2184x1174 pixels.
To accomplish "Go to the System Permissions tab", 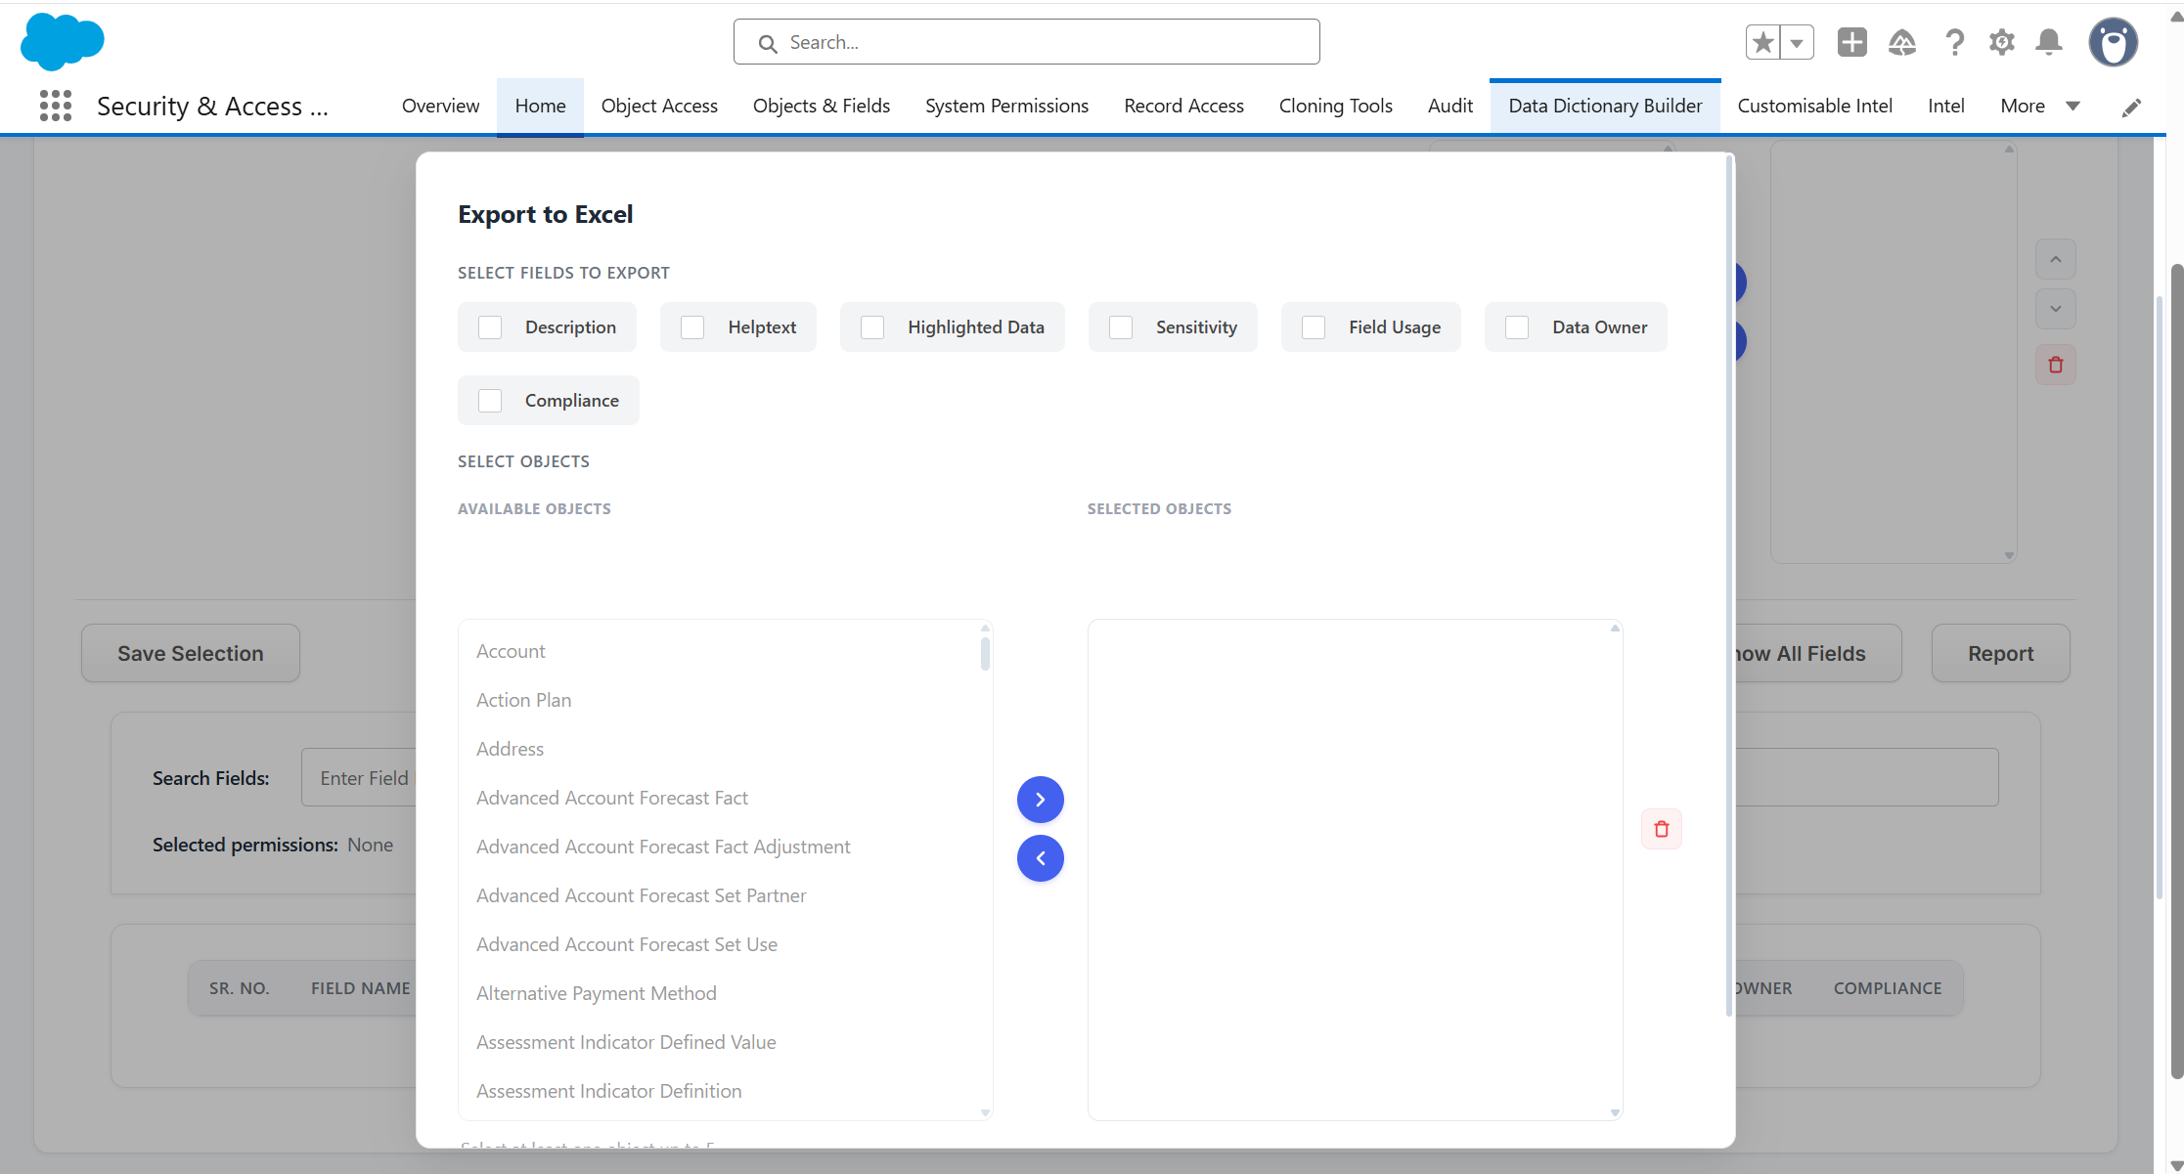I will pyautogui.click(x=1006, y=106).
